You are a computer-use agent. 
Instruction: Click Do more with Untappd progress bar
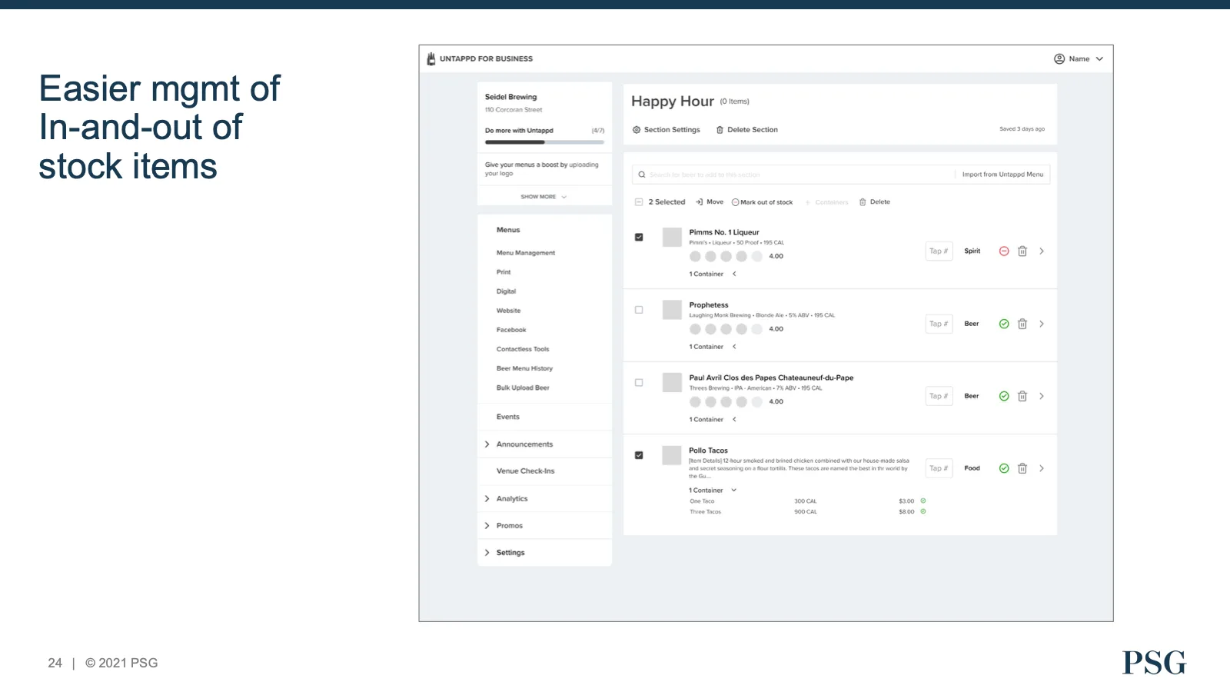[x=544, y=142]
